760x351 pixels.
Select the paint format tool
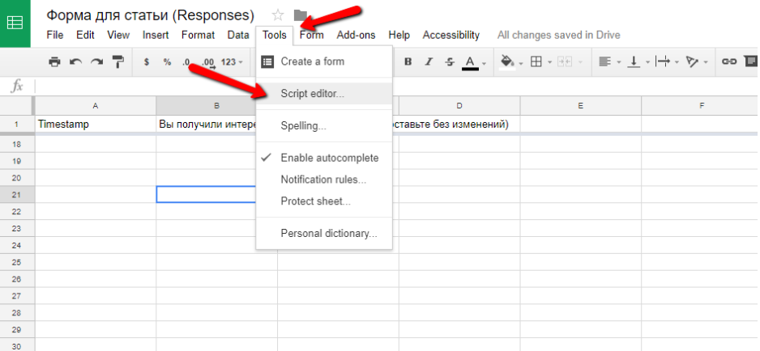click(x=118, y=61)
